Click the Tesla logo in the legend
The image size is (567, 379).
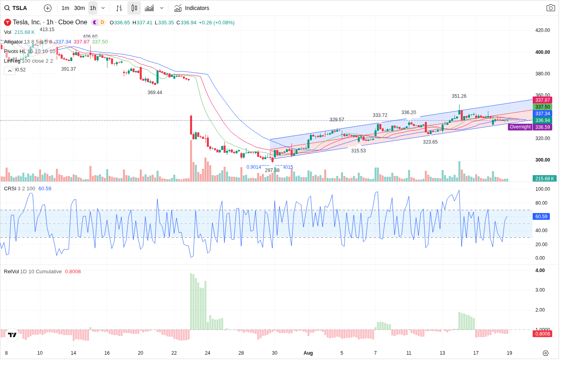pyautogui.click(x=7, y=22)
